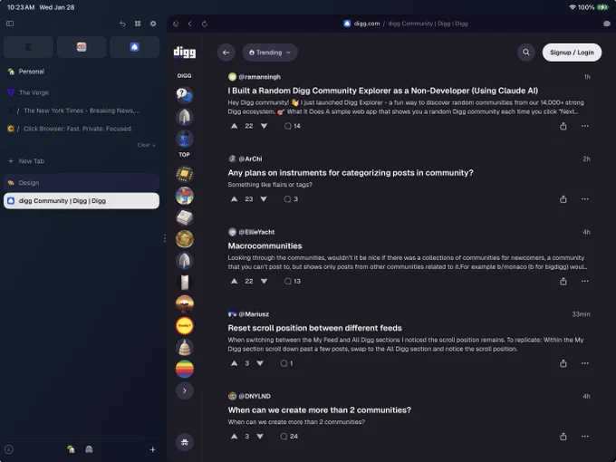Open browser settings gear icon
Image resolution: width=616 pixels, height=462 pixels.
[153, 24]
